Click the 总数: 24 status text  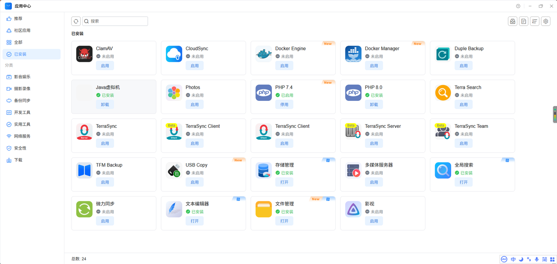(79, 259)
